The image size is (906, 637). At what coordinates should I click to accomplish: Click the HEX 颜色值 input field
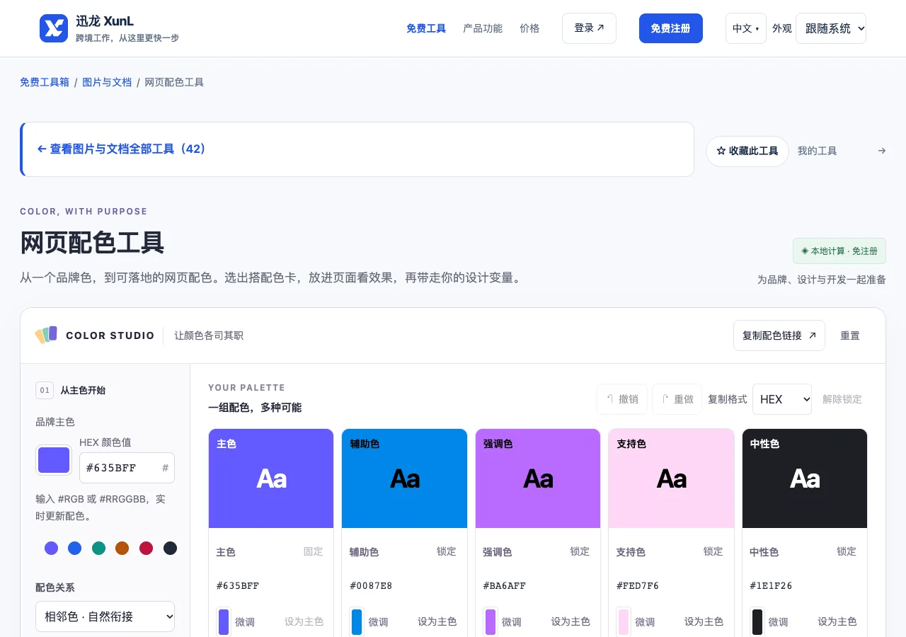pos(127,468)
